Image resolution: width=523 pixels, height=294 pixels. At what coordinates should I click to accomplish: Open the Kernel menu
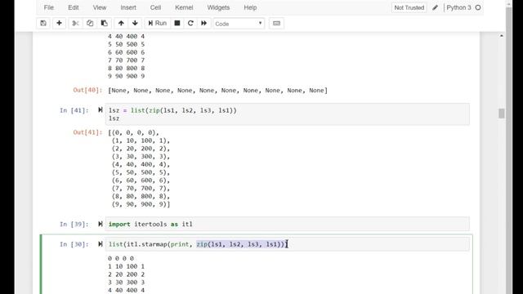click(184, 7)
